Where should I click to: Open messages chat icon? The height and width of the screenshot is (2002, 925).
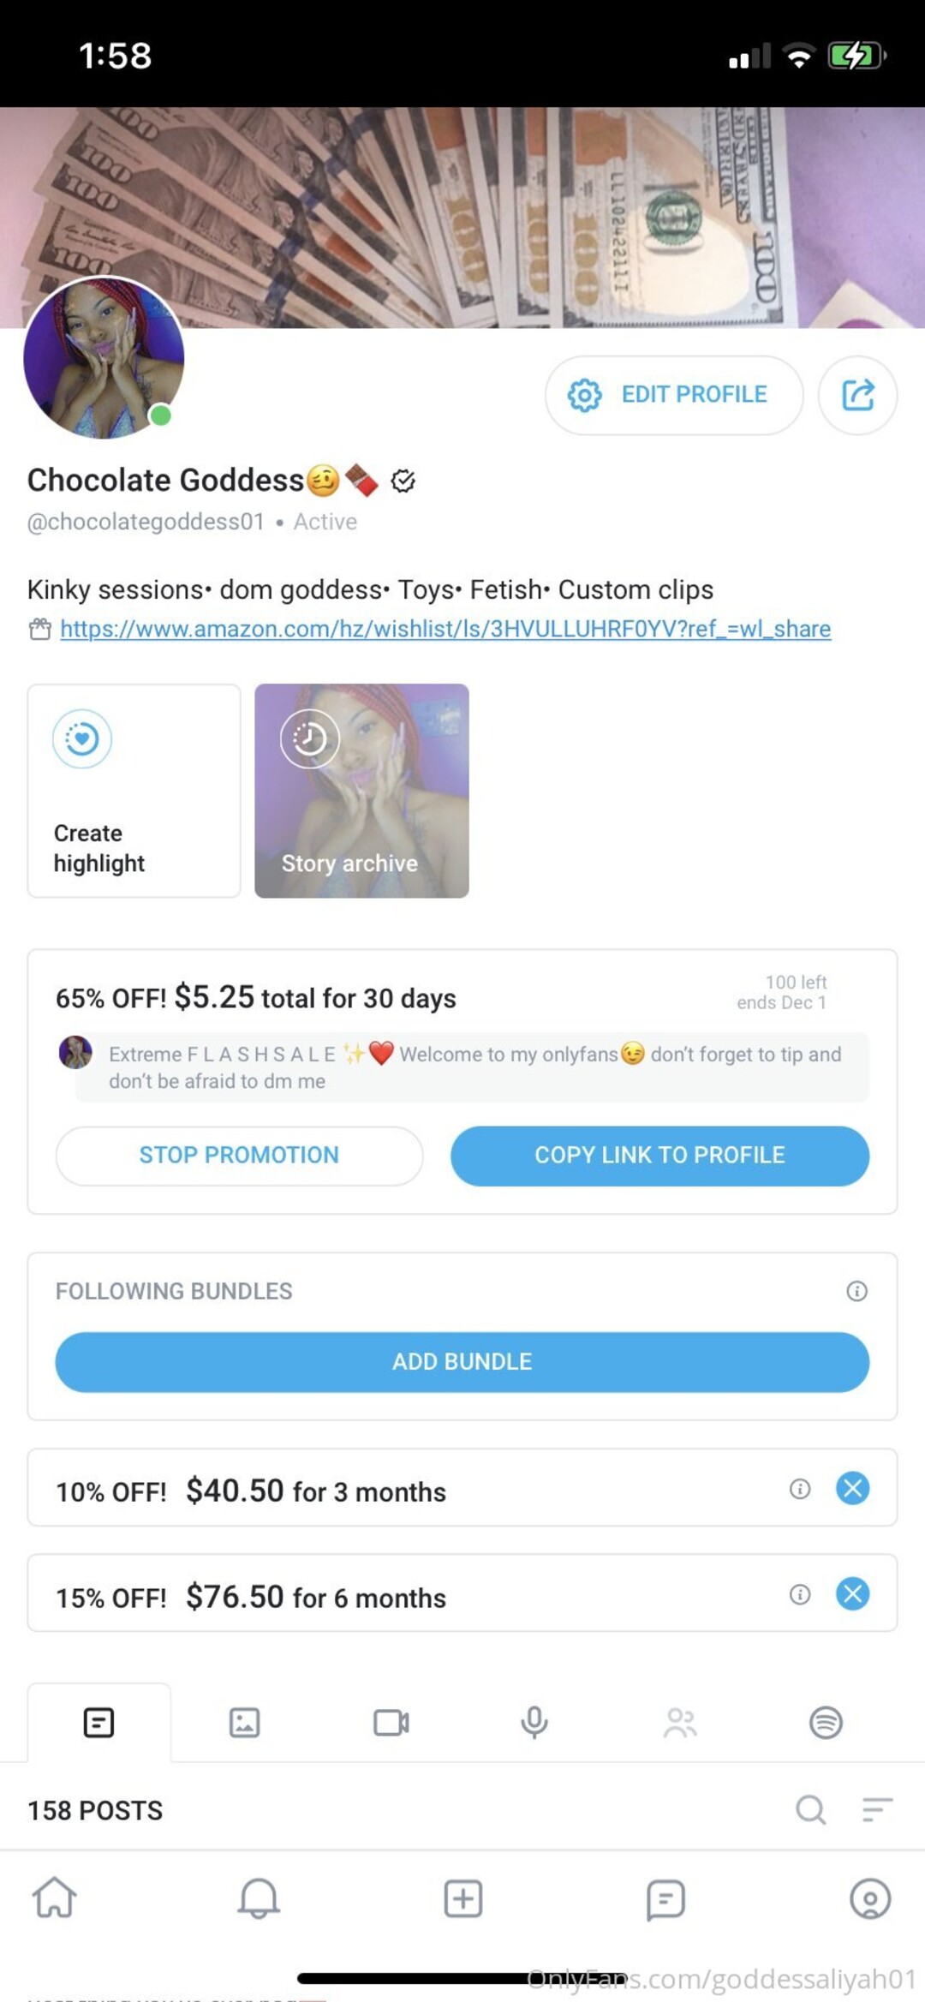665,1898
